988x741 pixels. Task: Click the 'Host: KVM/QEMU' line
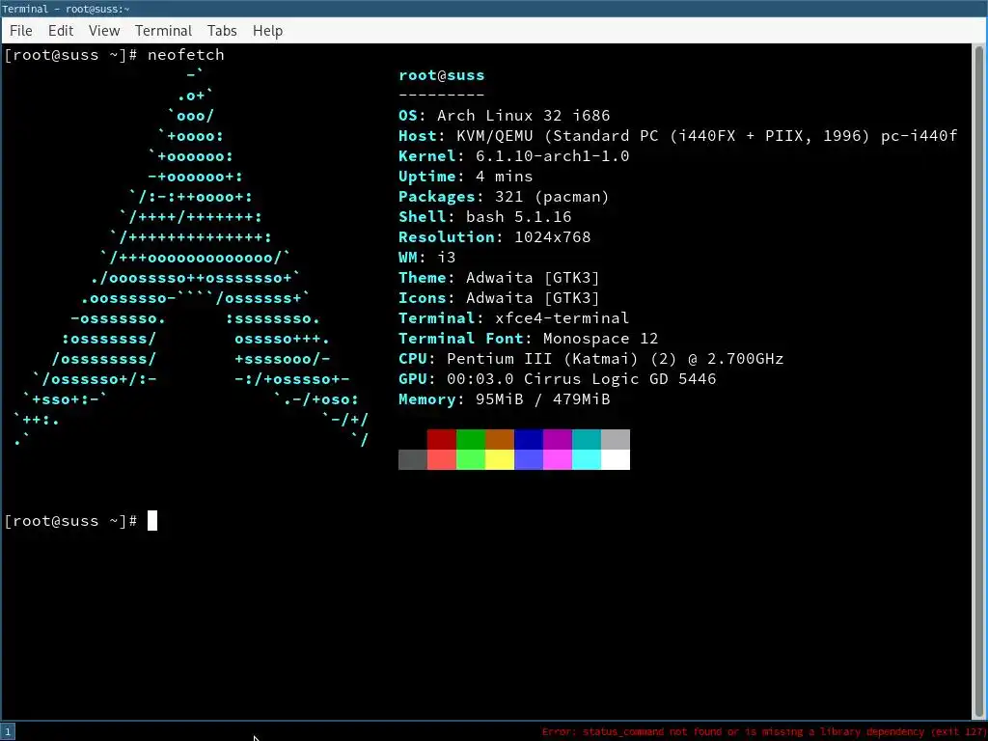click(x=678, y=136)
